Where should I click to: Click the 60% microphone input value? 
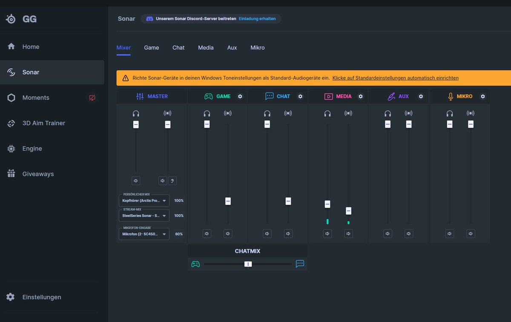tap(179, 234)
